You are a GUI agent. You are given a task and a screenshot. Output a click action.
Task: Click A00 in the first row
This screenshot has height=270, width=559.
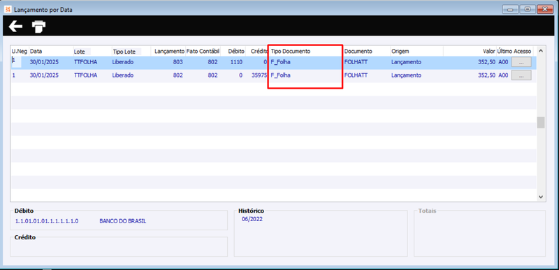(503, 62)
